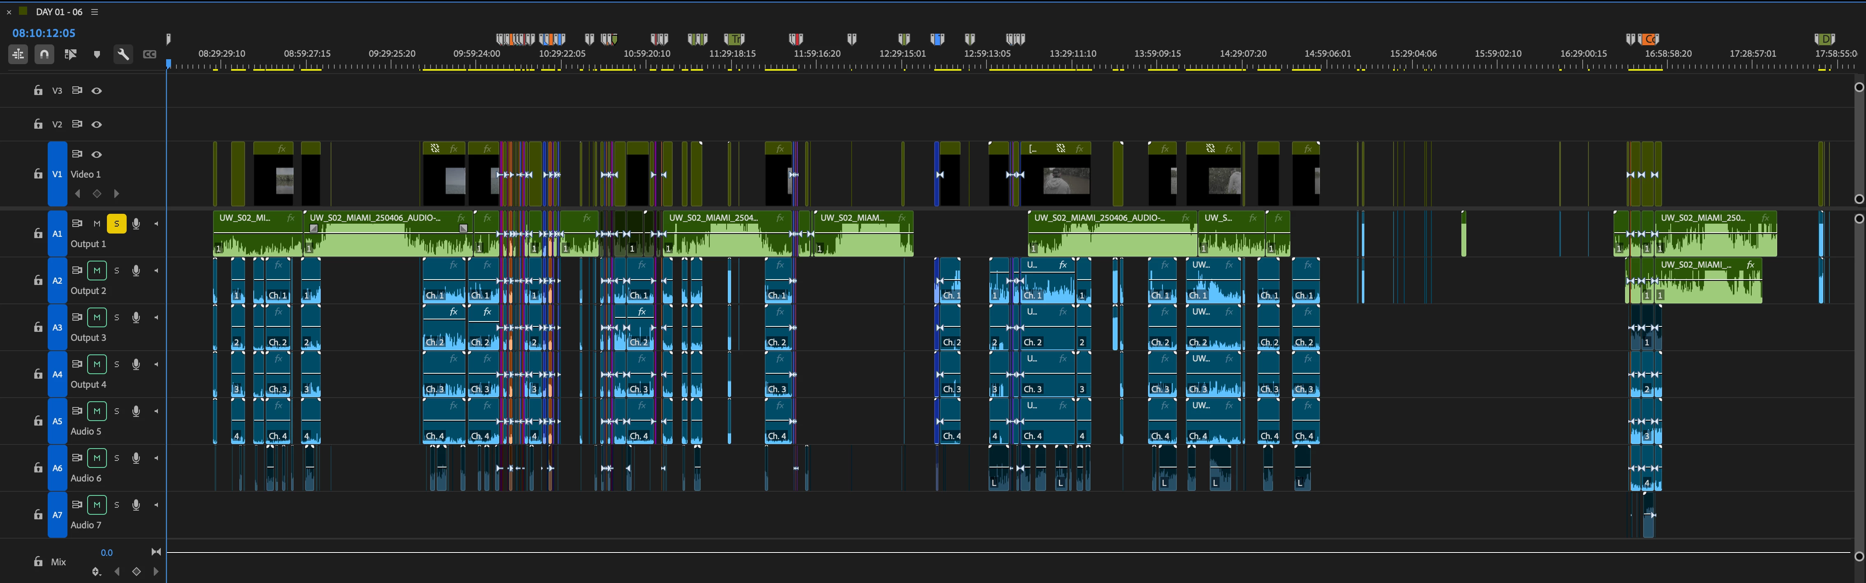Disable Solo on A1 Output 1
The height and width of the screenshot is (583, 1866).
tap(116, 224)
